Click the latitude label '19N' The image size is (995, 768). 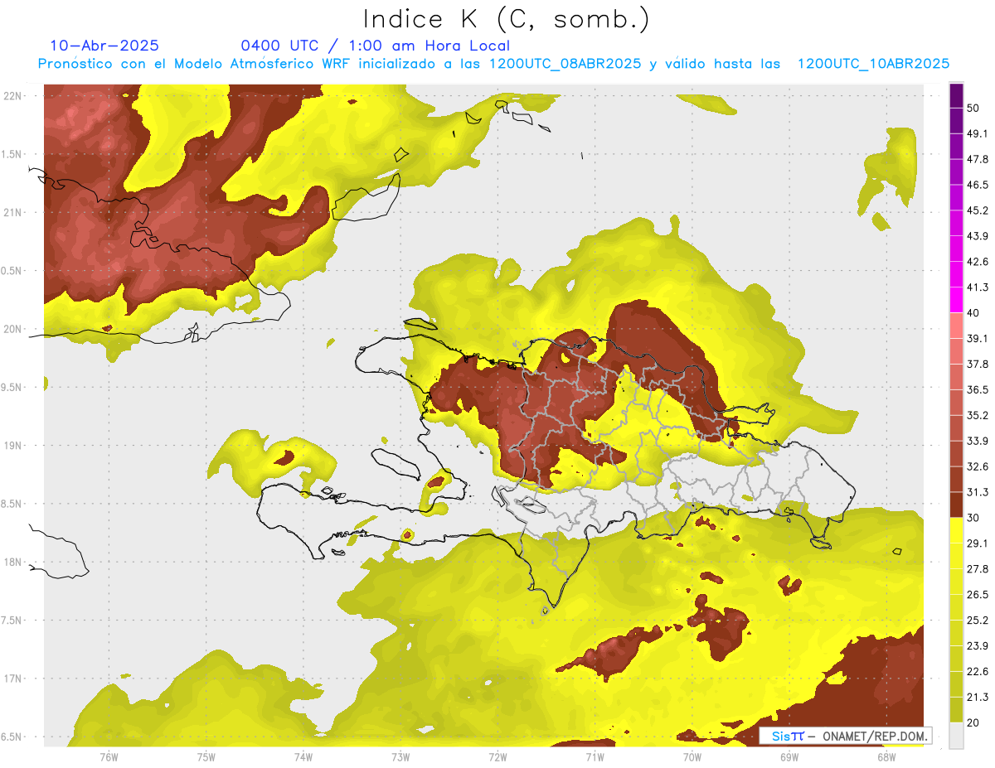pos(14,446)
